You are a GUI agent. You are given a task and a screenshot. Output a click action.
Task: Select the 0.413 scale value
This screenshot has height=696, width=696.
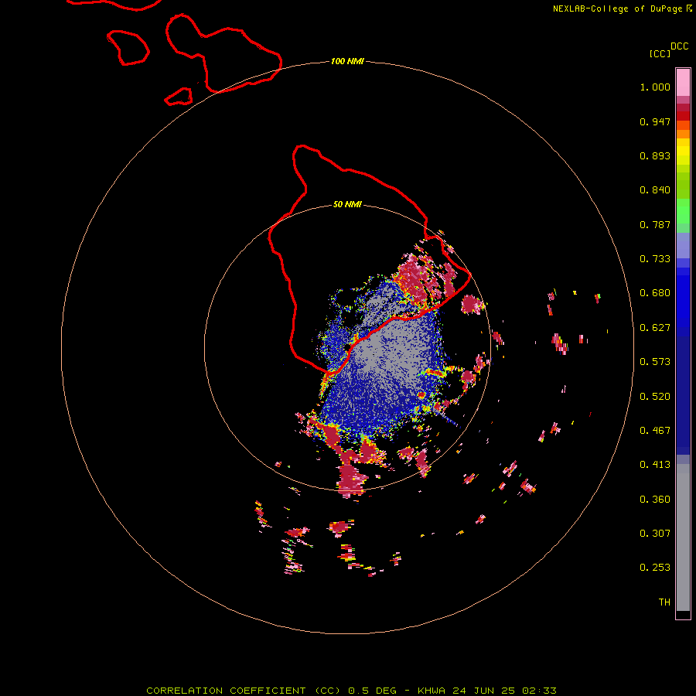click(655, 465)
